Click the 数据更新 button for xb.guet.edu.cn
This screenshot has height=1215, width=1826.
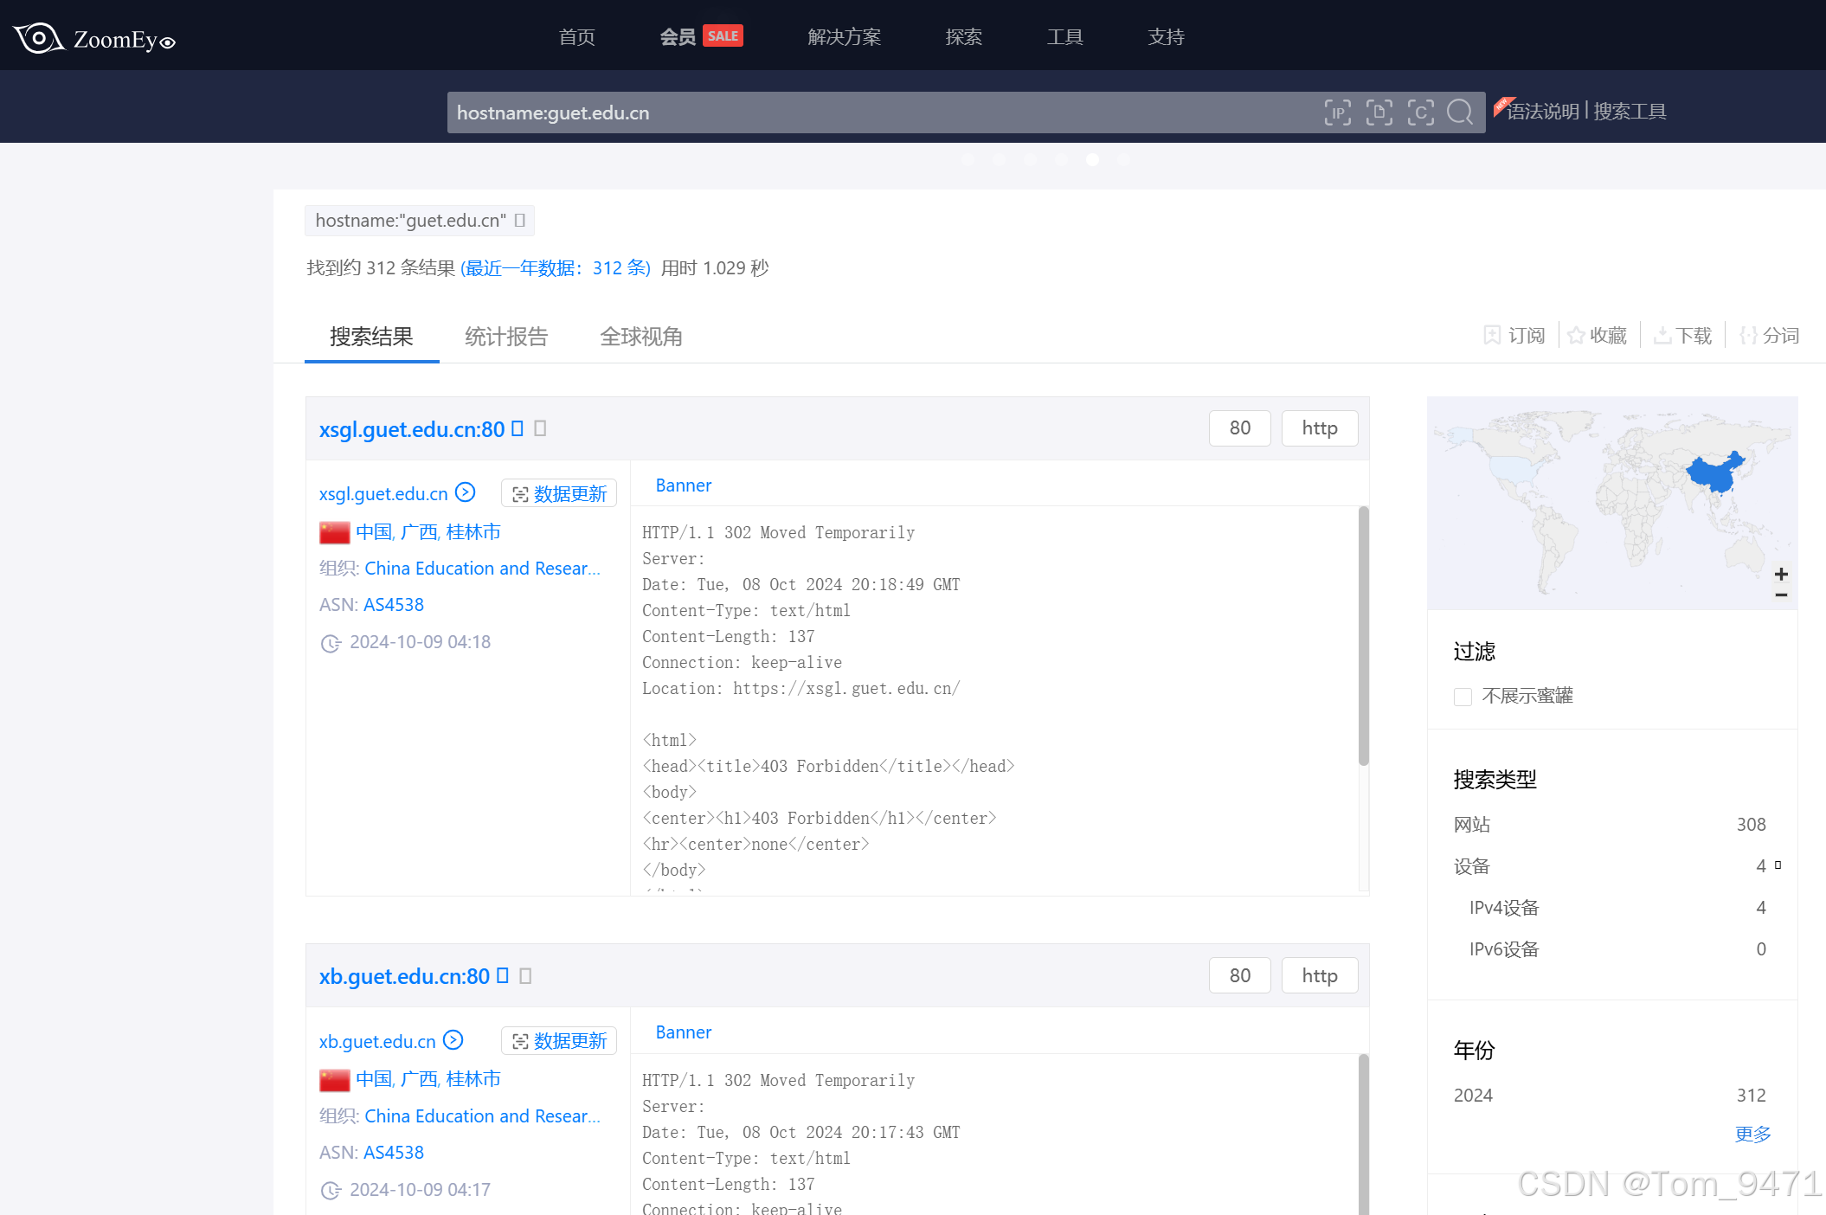(x=559, y=1041)
